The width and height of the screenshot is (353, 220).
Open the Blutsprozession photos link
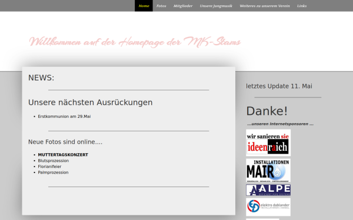pos(54,161)
